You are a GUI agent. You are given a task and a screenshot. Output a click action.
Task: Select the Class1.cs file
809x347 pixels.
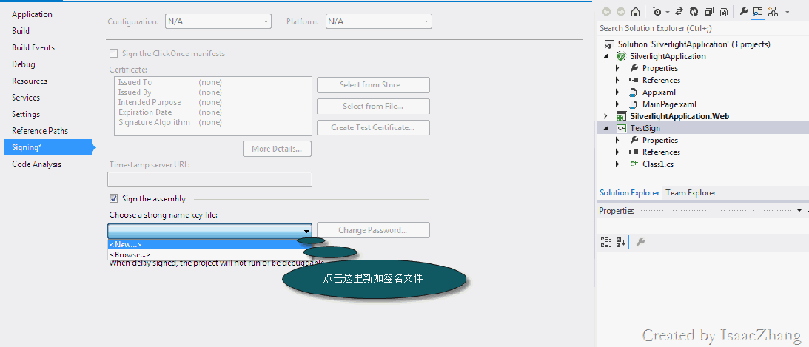point(658,164)
